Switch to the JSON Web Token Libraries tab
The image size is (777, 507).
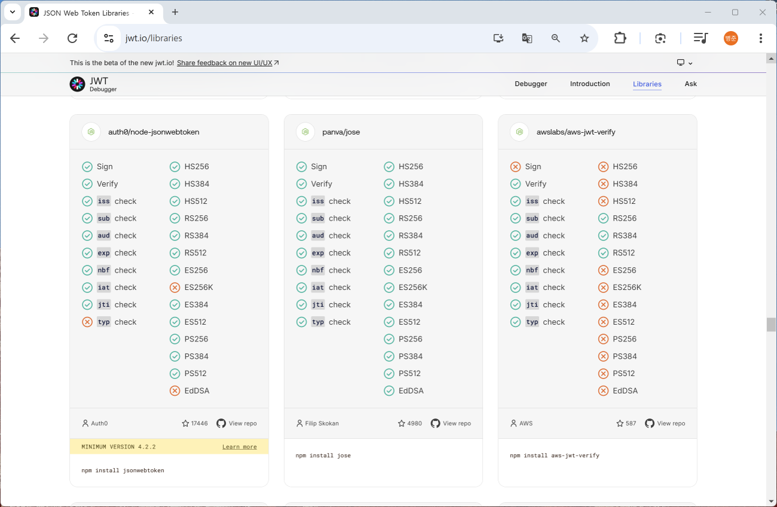click(x=86, y=13)
